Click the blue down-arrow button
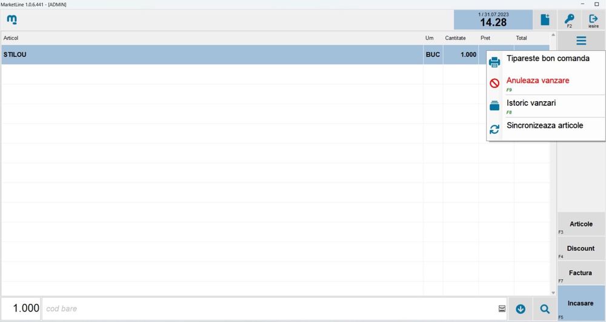Viewport: 606px width, 322px height. click(x=521, y=309)
